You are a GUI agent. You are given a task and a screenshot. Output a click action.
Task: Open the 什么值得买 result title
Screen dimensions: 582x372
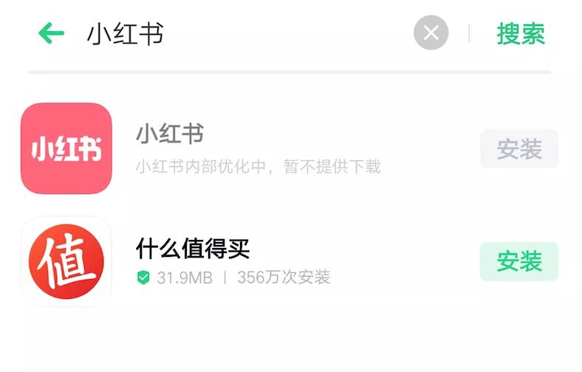click(193, 248)
